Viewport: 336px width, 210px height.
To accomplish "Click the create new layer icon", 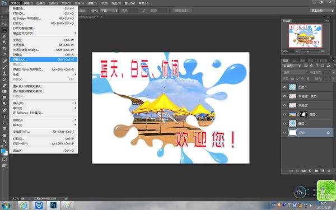I will click(x=323, y=171).
